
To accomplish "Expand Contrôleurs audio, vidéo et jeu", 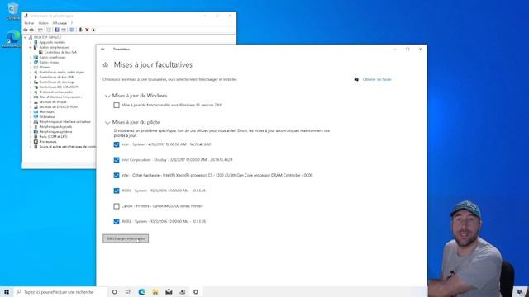I will click(31, 73).
